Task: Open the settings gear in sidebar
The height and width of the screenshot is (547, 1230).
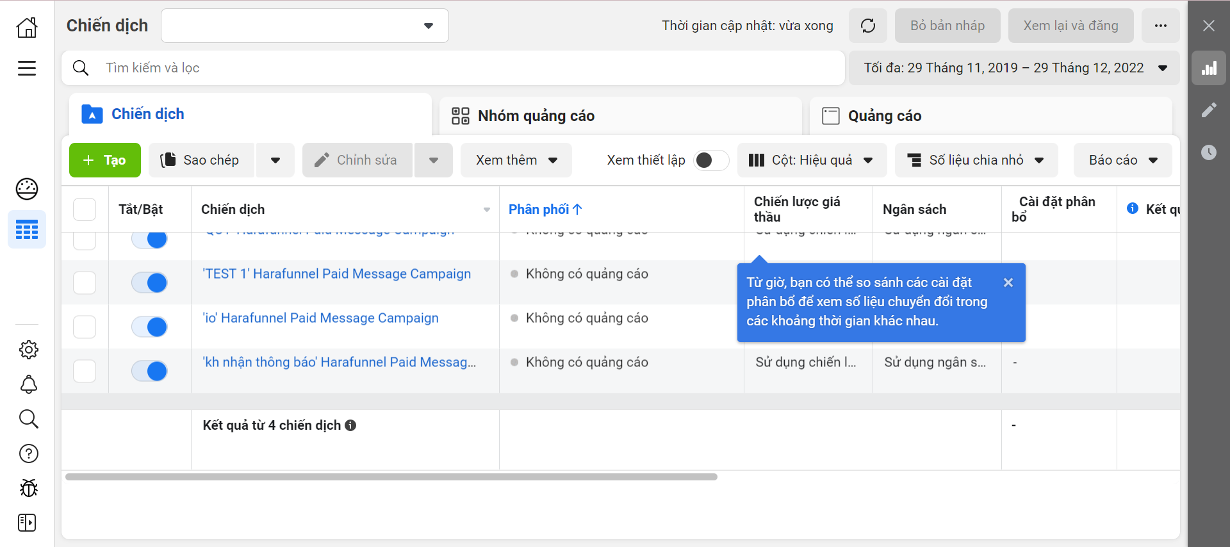Action: [28, 350]
